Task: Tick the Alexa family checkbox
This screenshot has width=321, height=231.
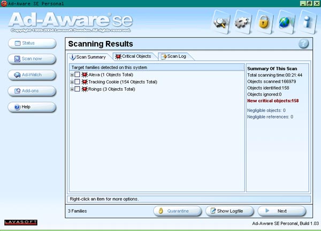Action: coord(77,74)
